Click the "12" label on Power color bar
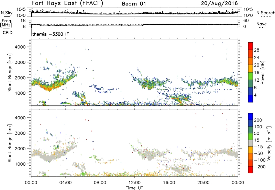This screenshot has width=275, height=190. (256, 80)
